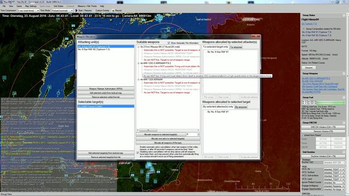Click the Start / Resume play icon
The width and height of the screenshot is (349, 196).
click(x=76, y=10)
